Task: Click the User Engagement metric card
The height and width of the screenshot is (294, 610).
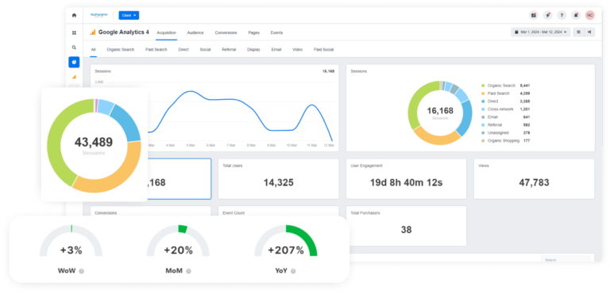Action: 406,178
